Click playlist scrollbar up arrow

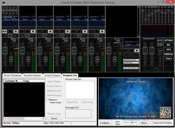point(138,7)
